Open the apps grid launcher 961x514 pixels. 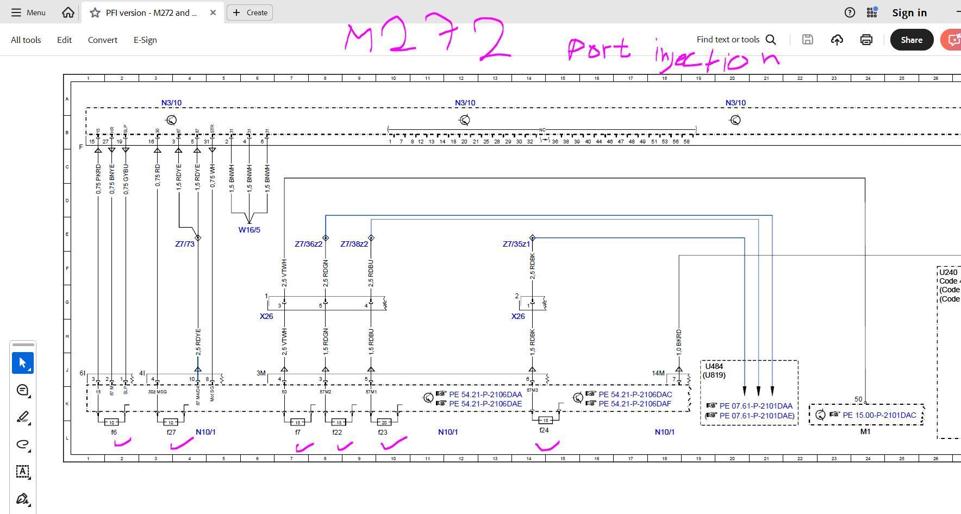872,12
